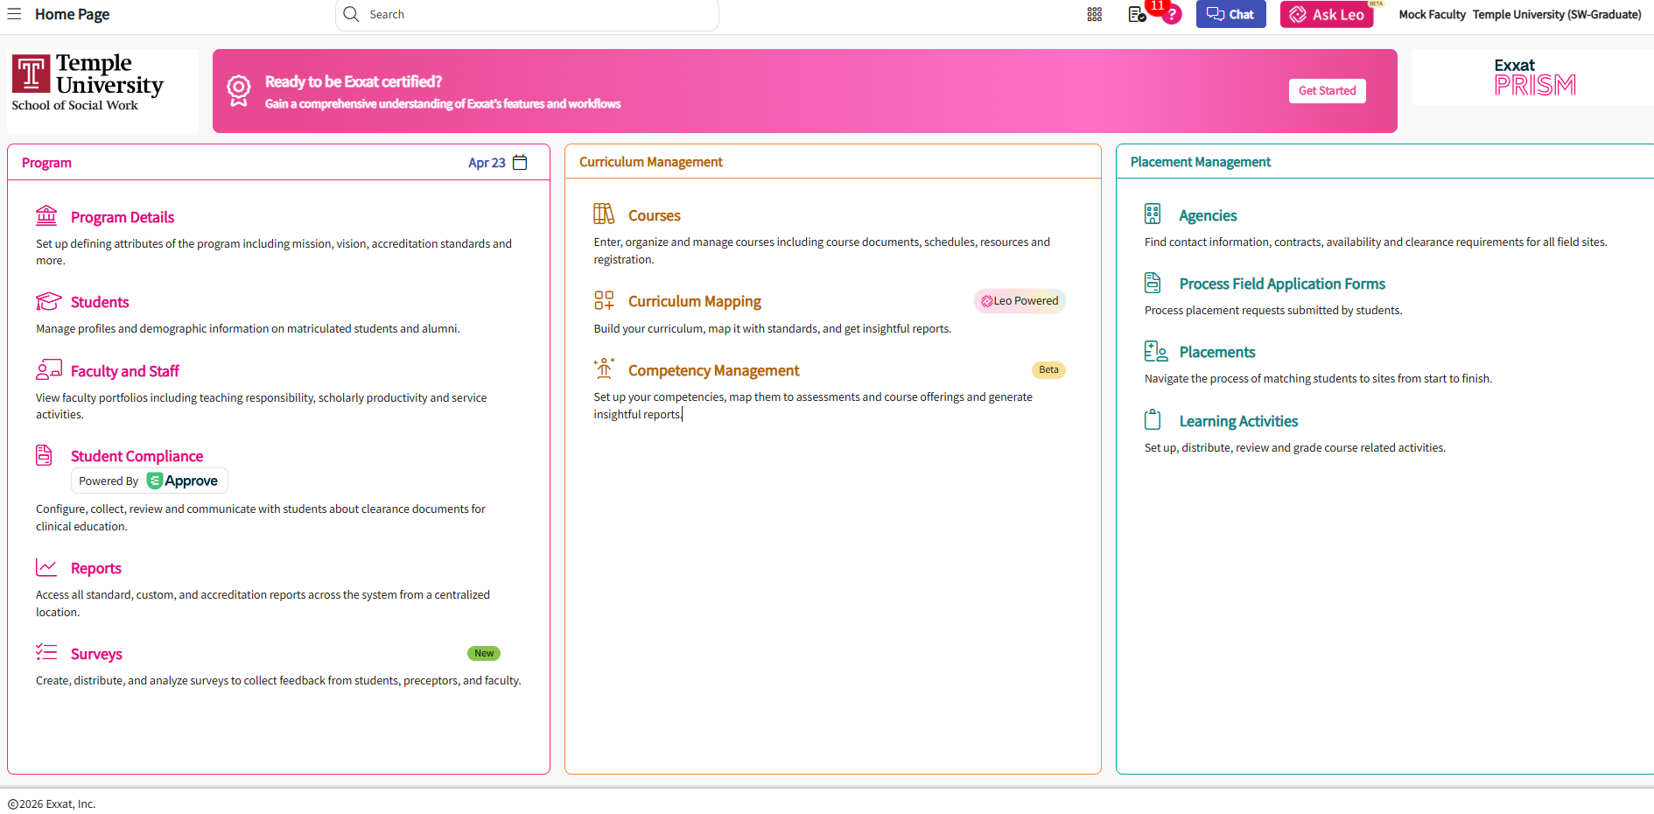Click the Leo Powered badge
The image size is (1654, 814).
(x=1020, y=301)
